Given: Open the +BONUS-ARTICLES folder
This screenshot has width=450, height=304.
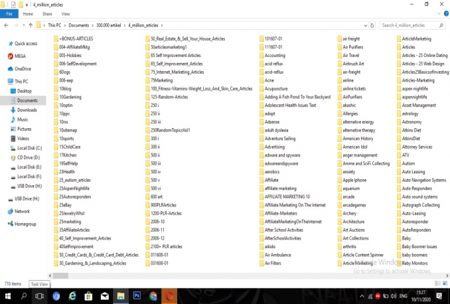Looking at the screenshot, I should click(74, 39).
